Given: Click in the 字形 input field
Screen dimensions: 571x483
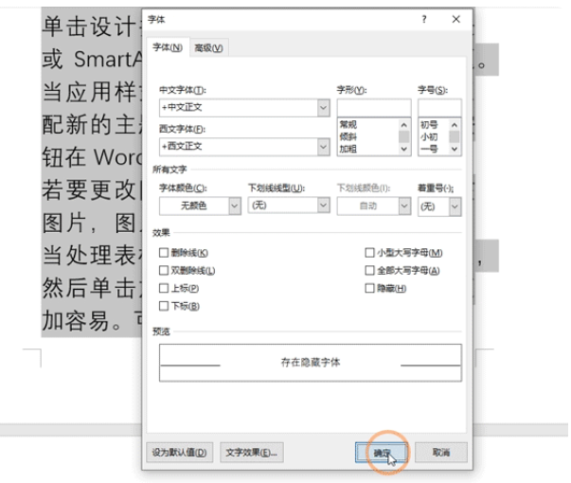Looking at the screenshot, I should pyautogui.click(x=373, y=107).
